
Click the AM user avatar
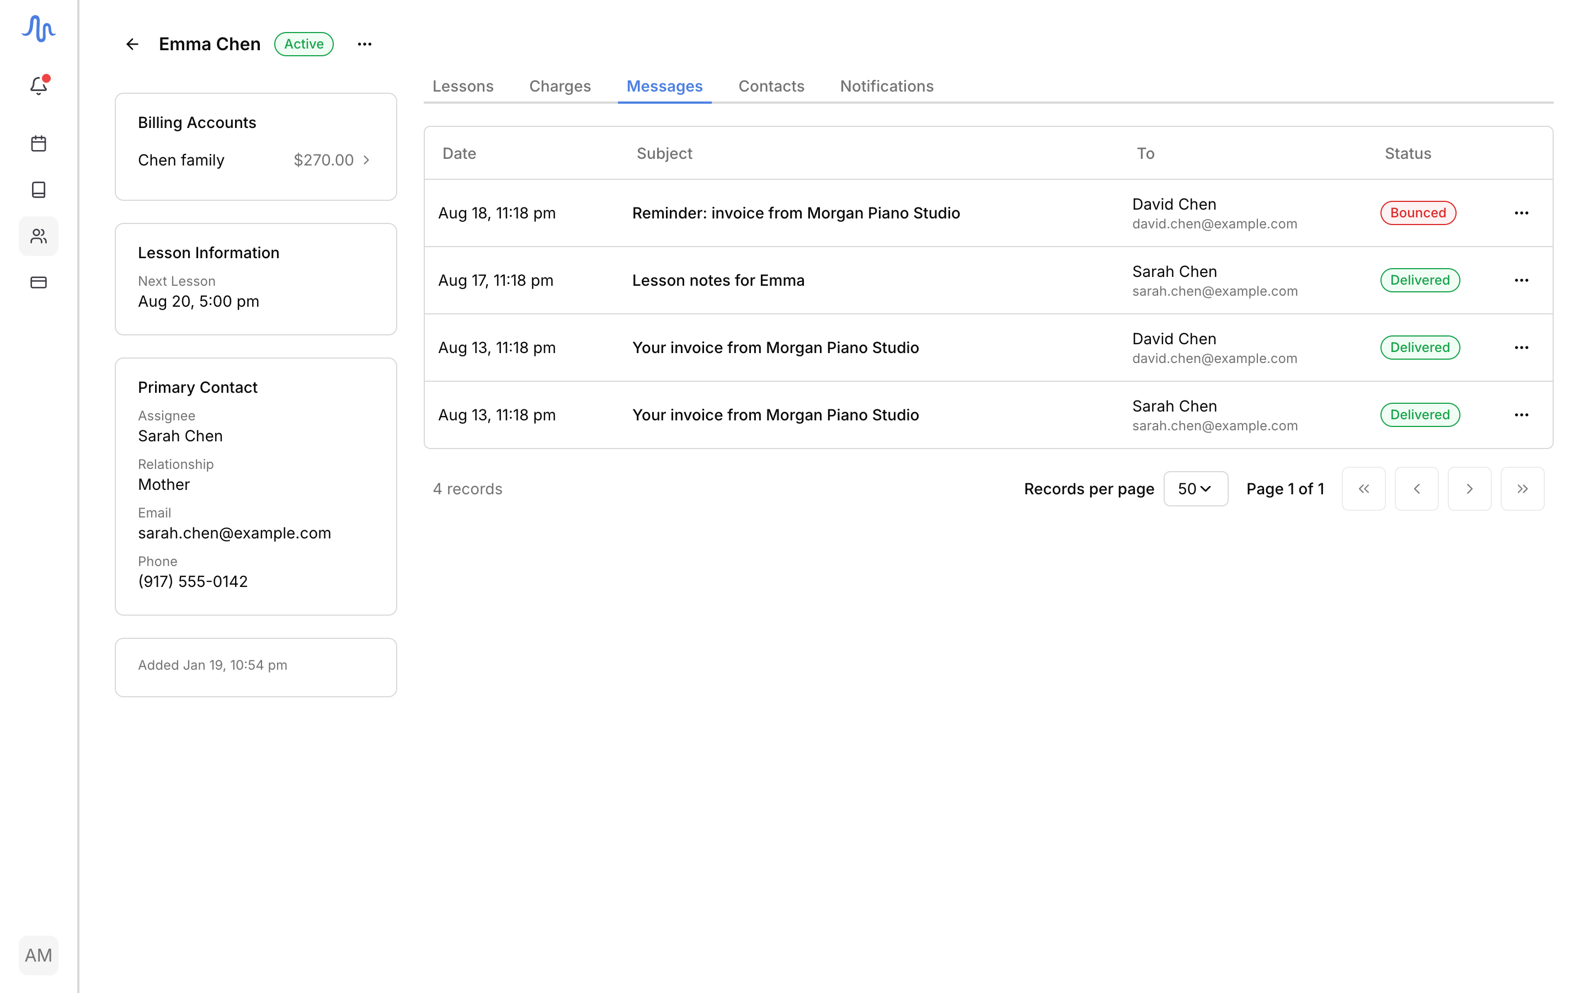[x=39, y=955]
